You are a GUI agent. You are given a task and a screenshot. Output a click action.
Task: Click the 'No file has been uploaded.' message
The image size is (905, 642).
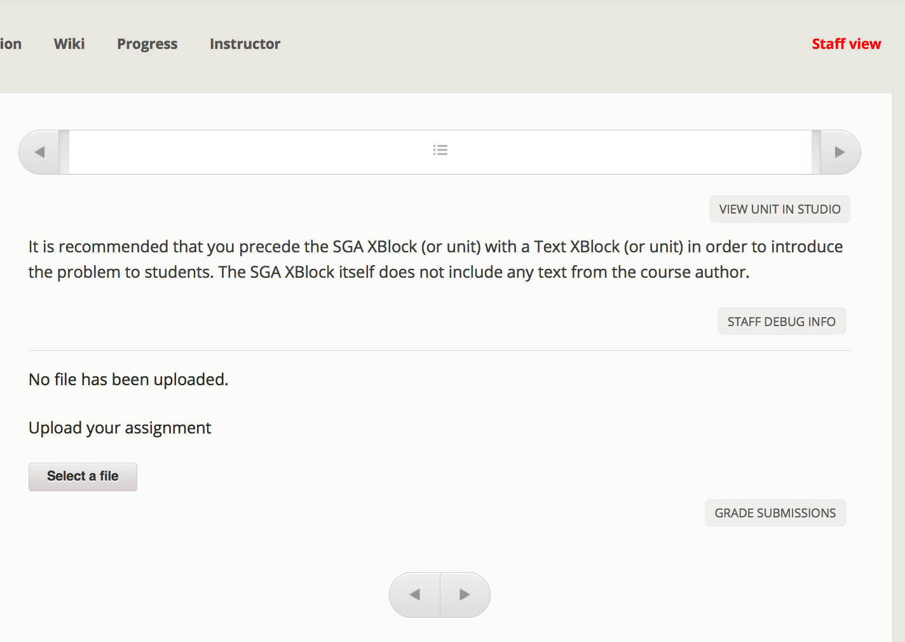[x=128, y=379]
